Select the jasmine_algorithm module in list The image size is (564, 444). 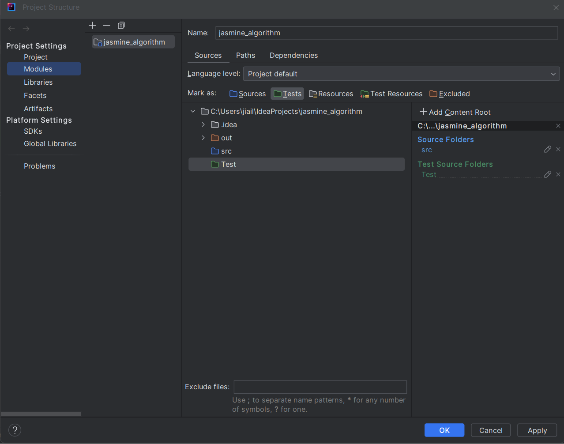pos(133,42)
